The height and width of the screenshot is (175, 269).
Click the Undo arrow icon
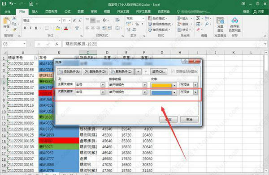point(11,4)
